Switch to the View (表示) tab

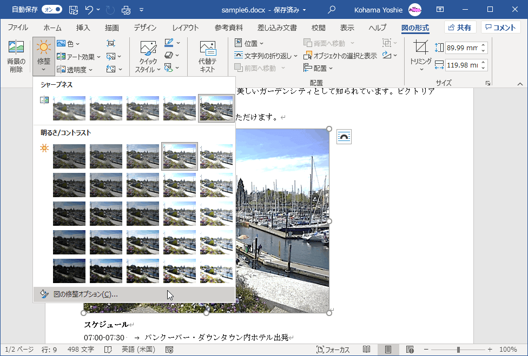click(347, 28)
